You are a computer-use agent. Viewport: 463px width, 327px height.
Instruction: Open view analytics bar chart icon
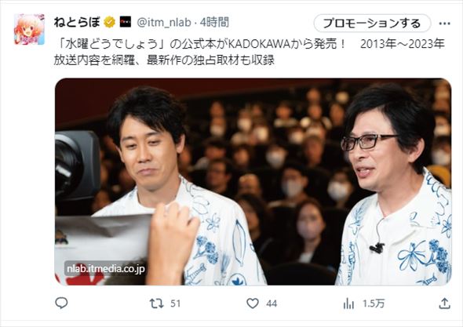(348, 303)
